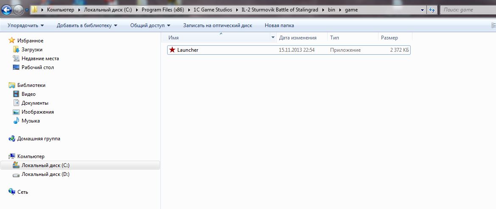This screenshot has height=209, width=496.
Task: Open Имя column filter dropdown arrow
Action: pyautogui.click(x=273, y=38)
